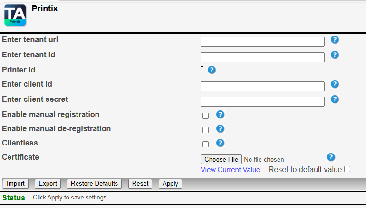
Task: Open the View Current Value link
Action: click(x=230, y=170)
